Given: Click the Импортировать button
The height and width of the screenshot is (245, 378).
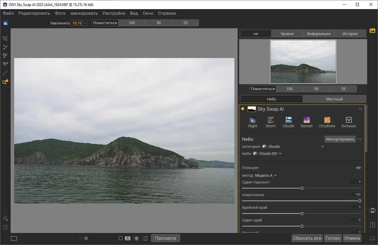Looking at the screenshot, I should pos(340,139).
